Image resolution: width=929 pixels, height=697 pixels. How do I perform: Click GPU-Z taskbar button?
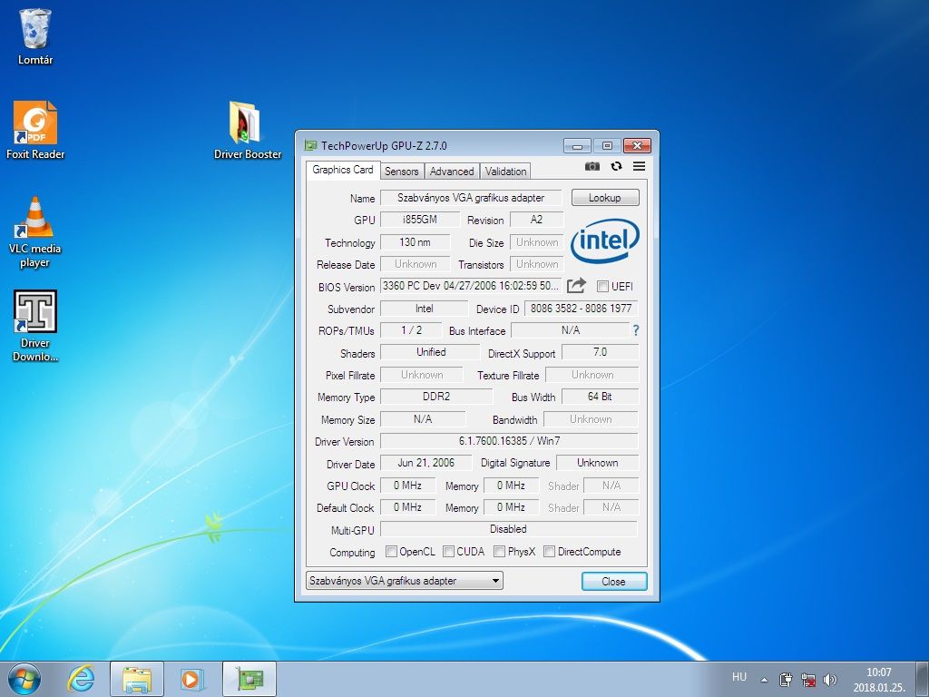249,679
